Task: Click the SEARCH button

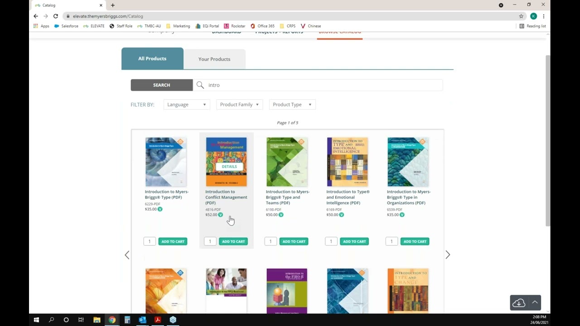Action: coord(162,85)
